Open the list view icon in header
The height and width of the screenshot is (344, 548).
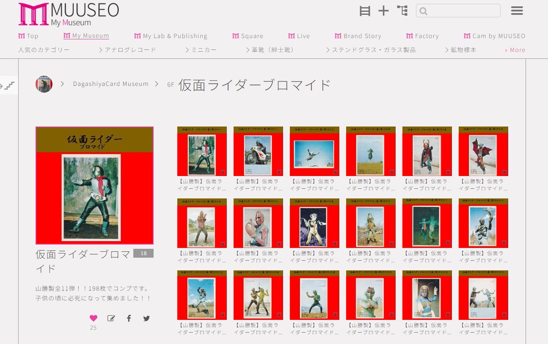[x=365, y=11]
